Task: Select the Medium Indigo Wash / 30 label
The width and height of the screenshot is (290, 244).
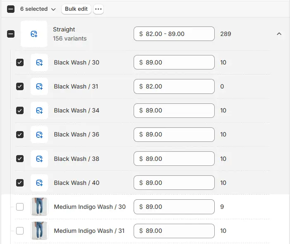Action: point(90,207)
